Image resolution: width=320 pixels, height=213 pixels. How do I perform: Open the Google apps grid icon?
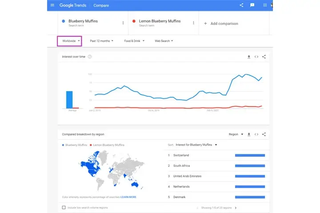pyautogui.click(x=265, y=5)
